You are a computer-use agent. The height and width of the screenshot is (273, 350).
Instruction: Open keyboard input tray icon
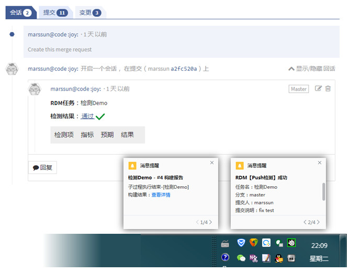click(x=225, y=244)
